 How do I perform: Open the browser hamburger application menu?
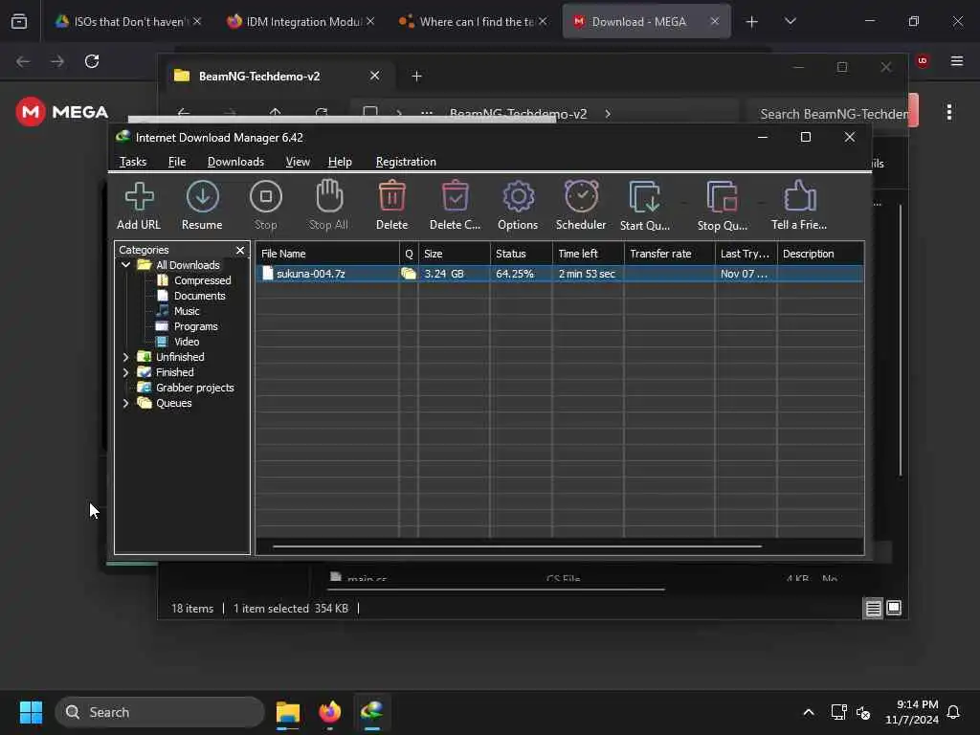click(x=956, y=61)
